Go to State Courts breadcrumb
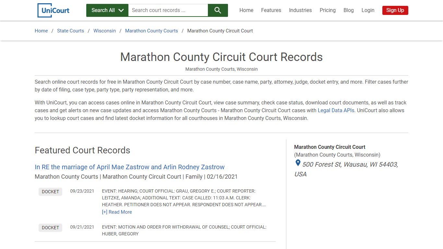Image resolution: width=443 pixels, height=249 pixels. [70, 31]
